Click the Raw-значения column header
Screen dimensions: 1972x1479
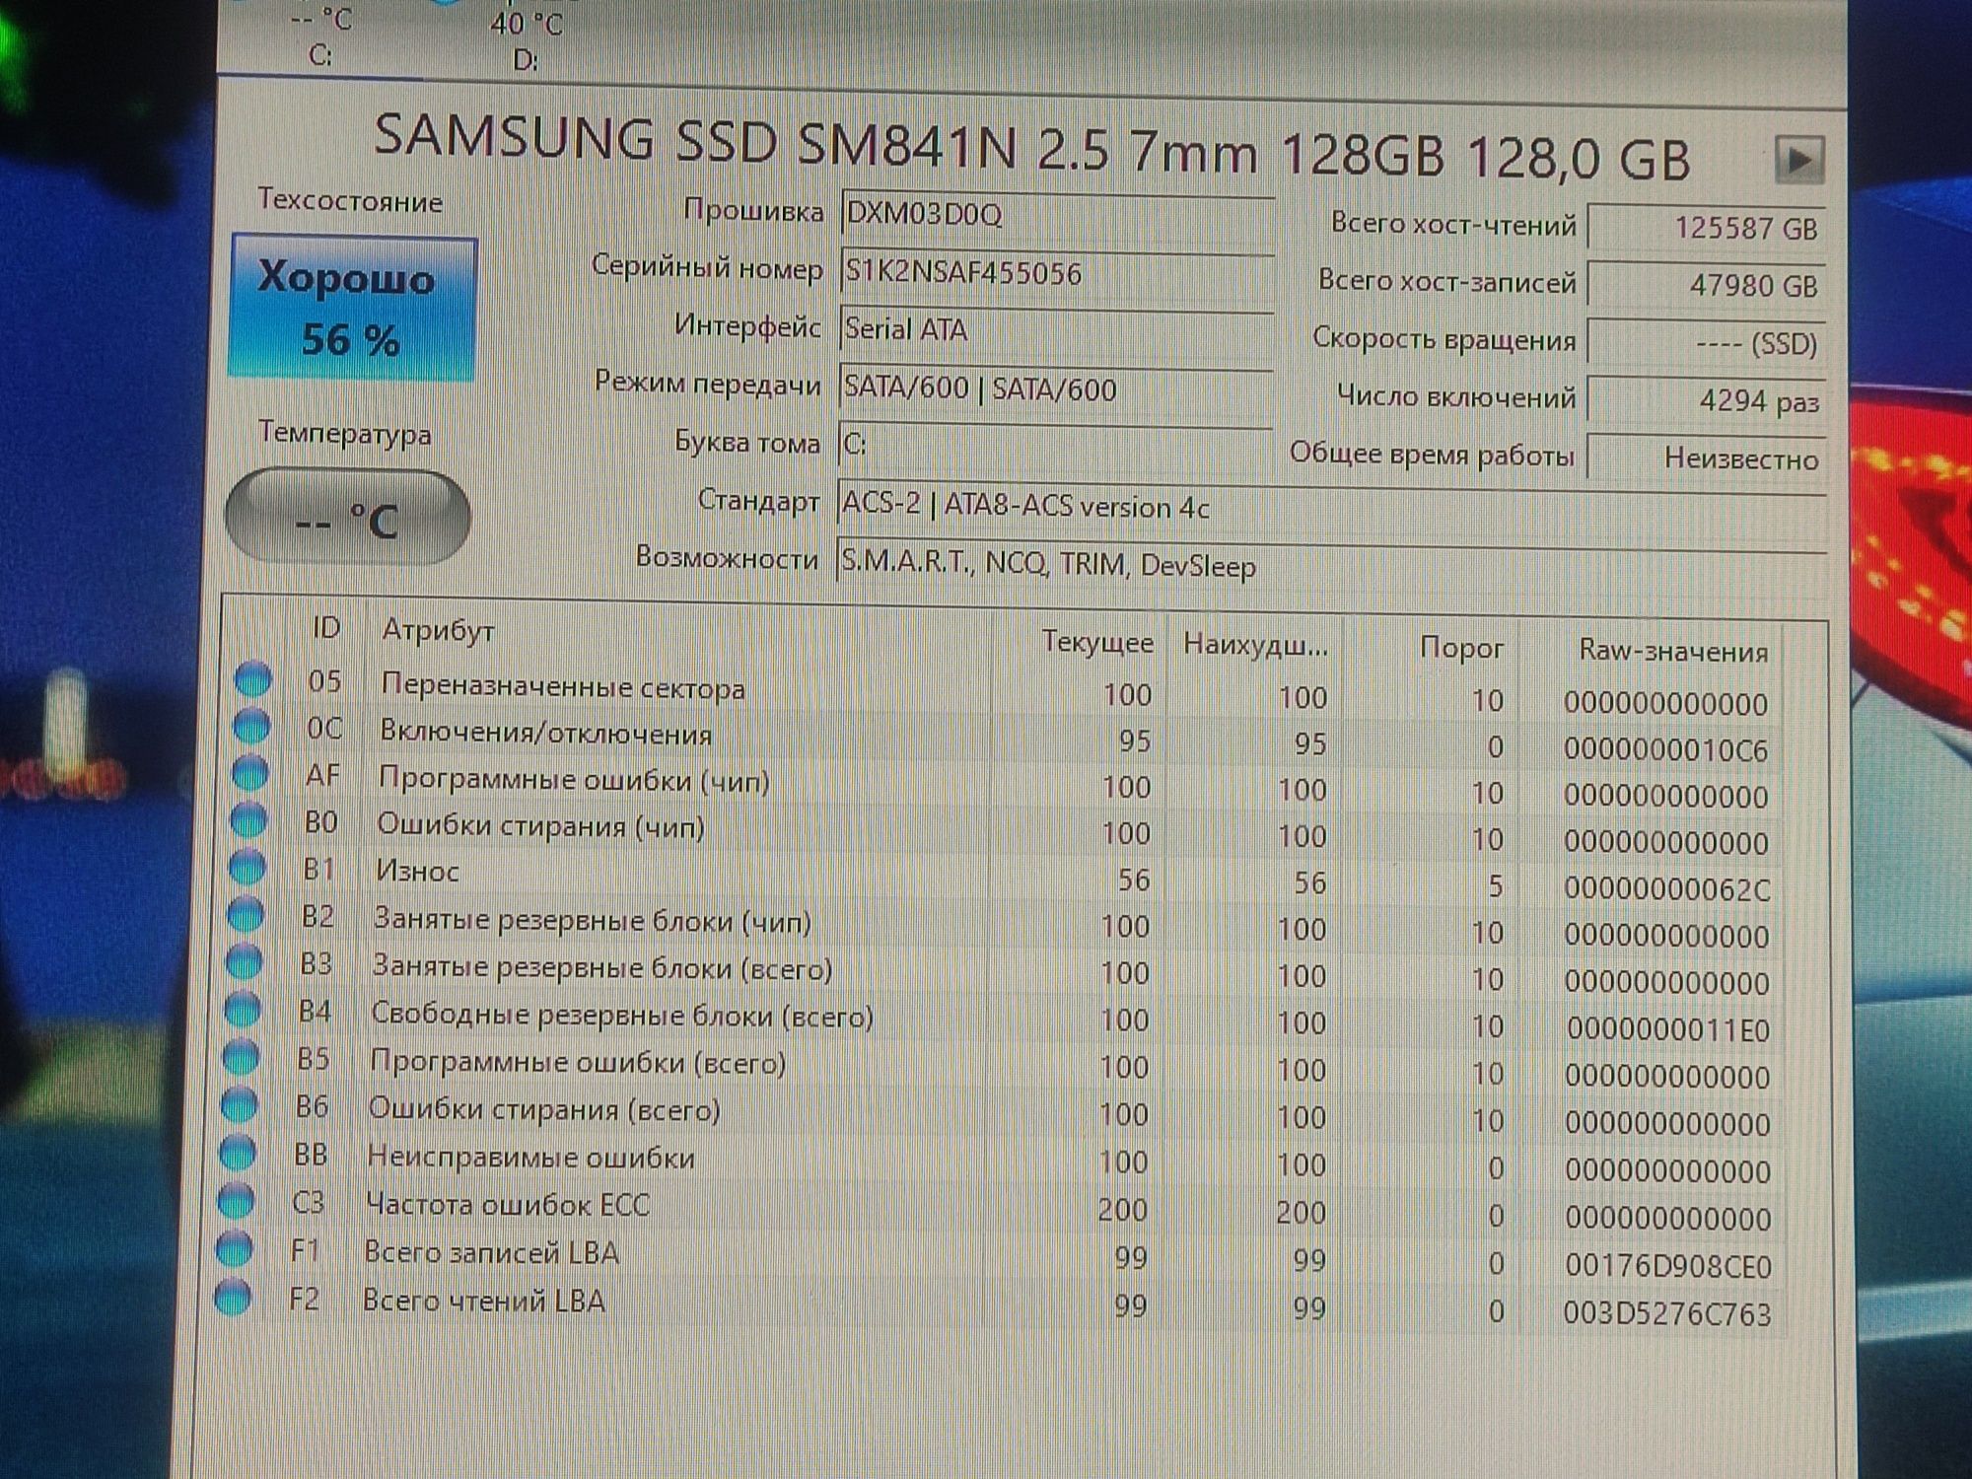(1673, 651)
